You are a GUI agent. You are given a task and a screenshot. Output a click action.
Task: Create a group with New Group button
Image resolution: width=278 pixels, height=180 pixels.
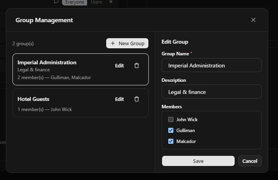click(x=127, y=43)
